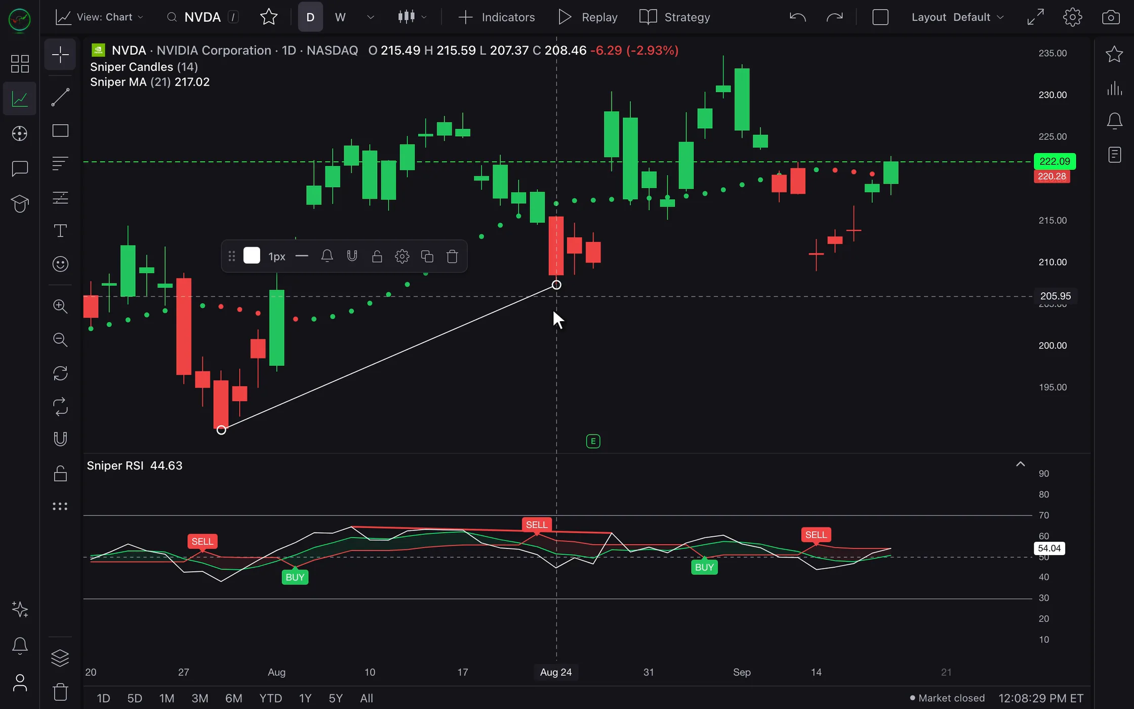Select the 6M range
This screenshot has width=1134, height=709.
tap(233, 698)
